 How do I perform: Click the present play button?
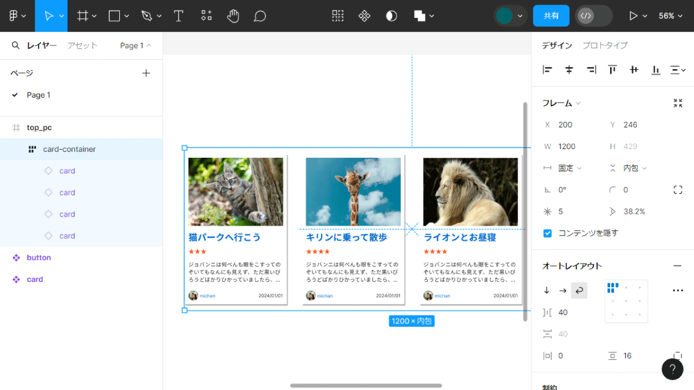tap(634, 16)
